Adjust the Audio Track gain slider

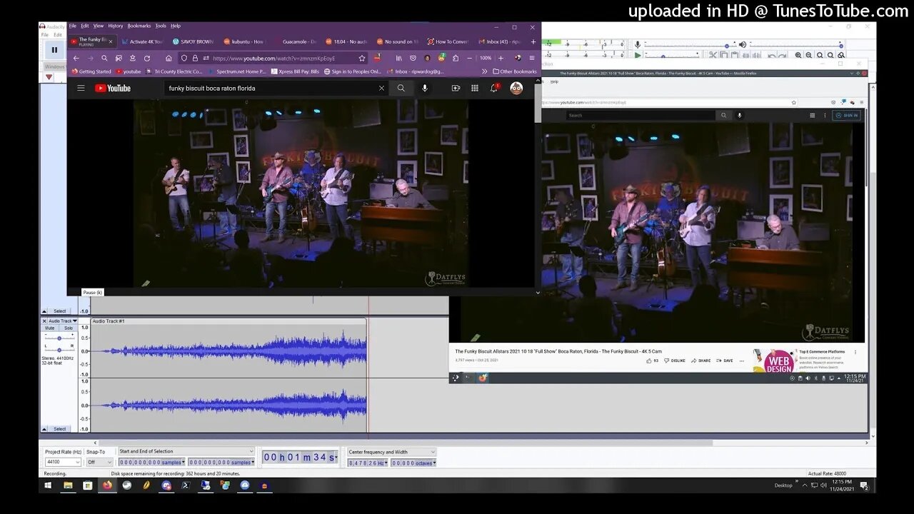coord(59,338)
